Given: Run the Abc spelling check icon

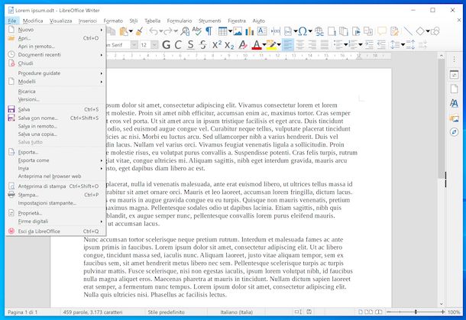Looking at the screenshot, I should click(x=197, y=31).
